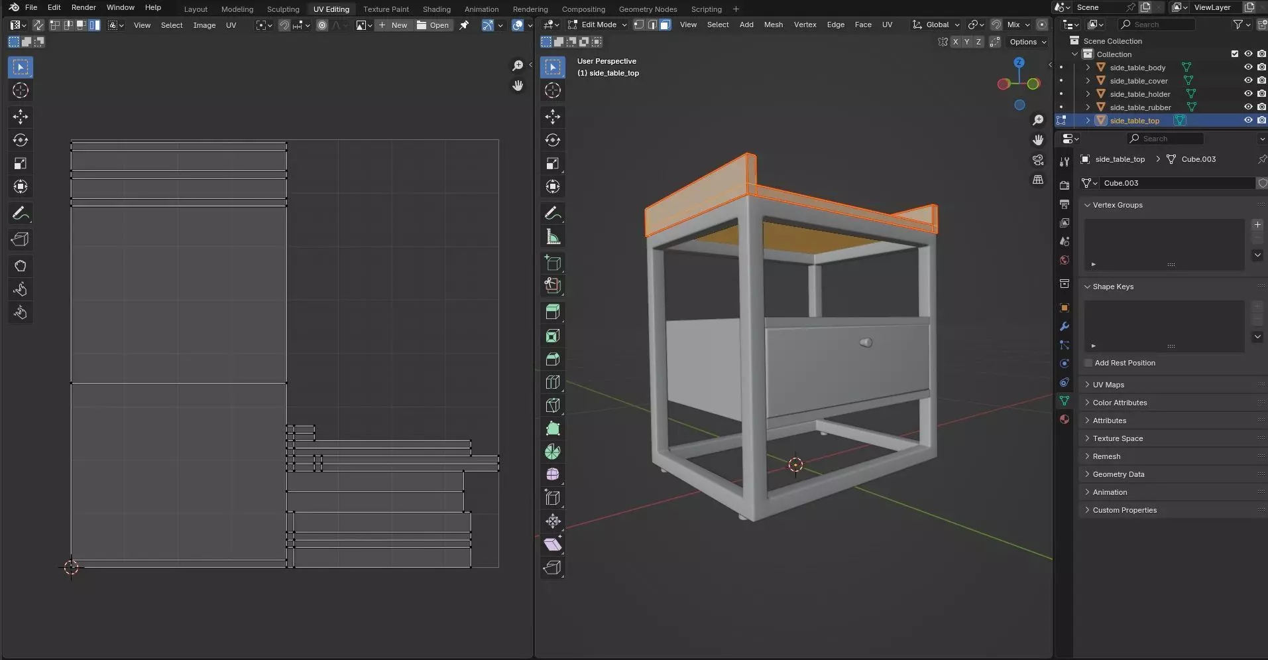
Task: Toggle Collection exclude checkbox
Action: click(x=1235, y=54)
